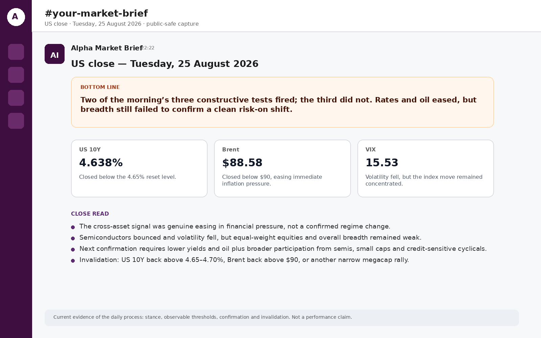Click the Bottom Line summary box
541x338 pixels.
coord(282,102)
